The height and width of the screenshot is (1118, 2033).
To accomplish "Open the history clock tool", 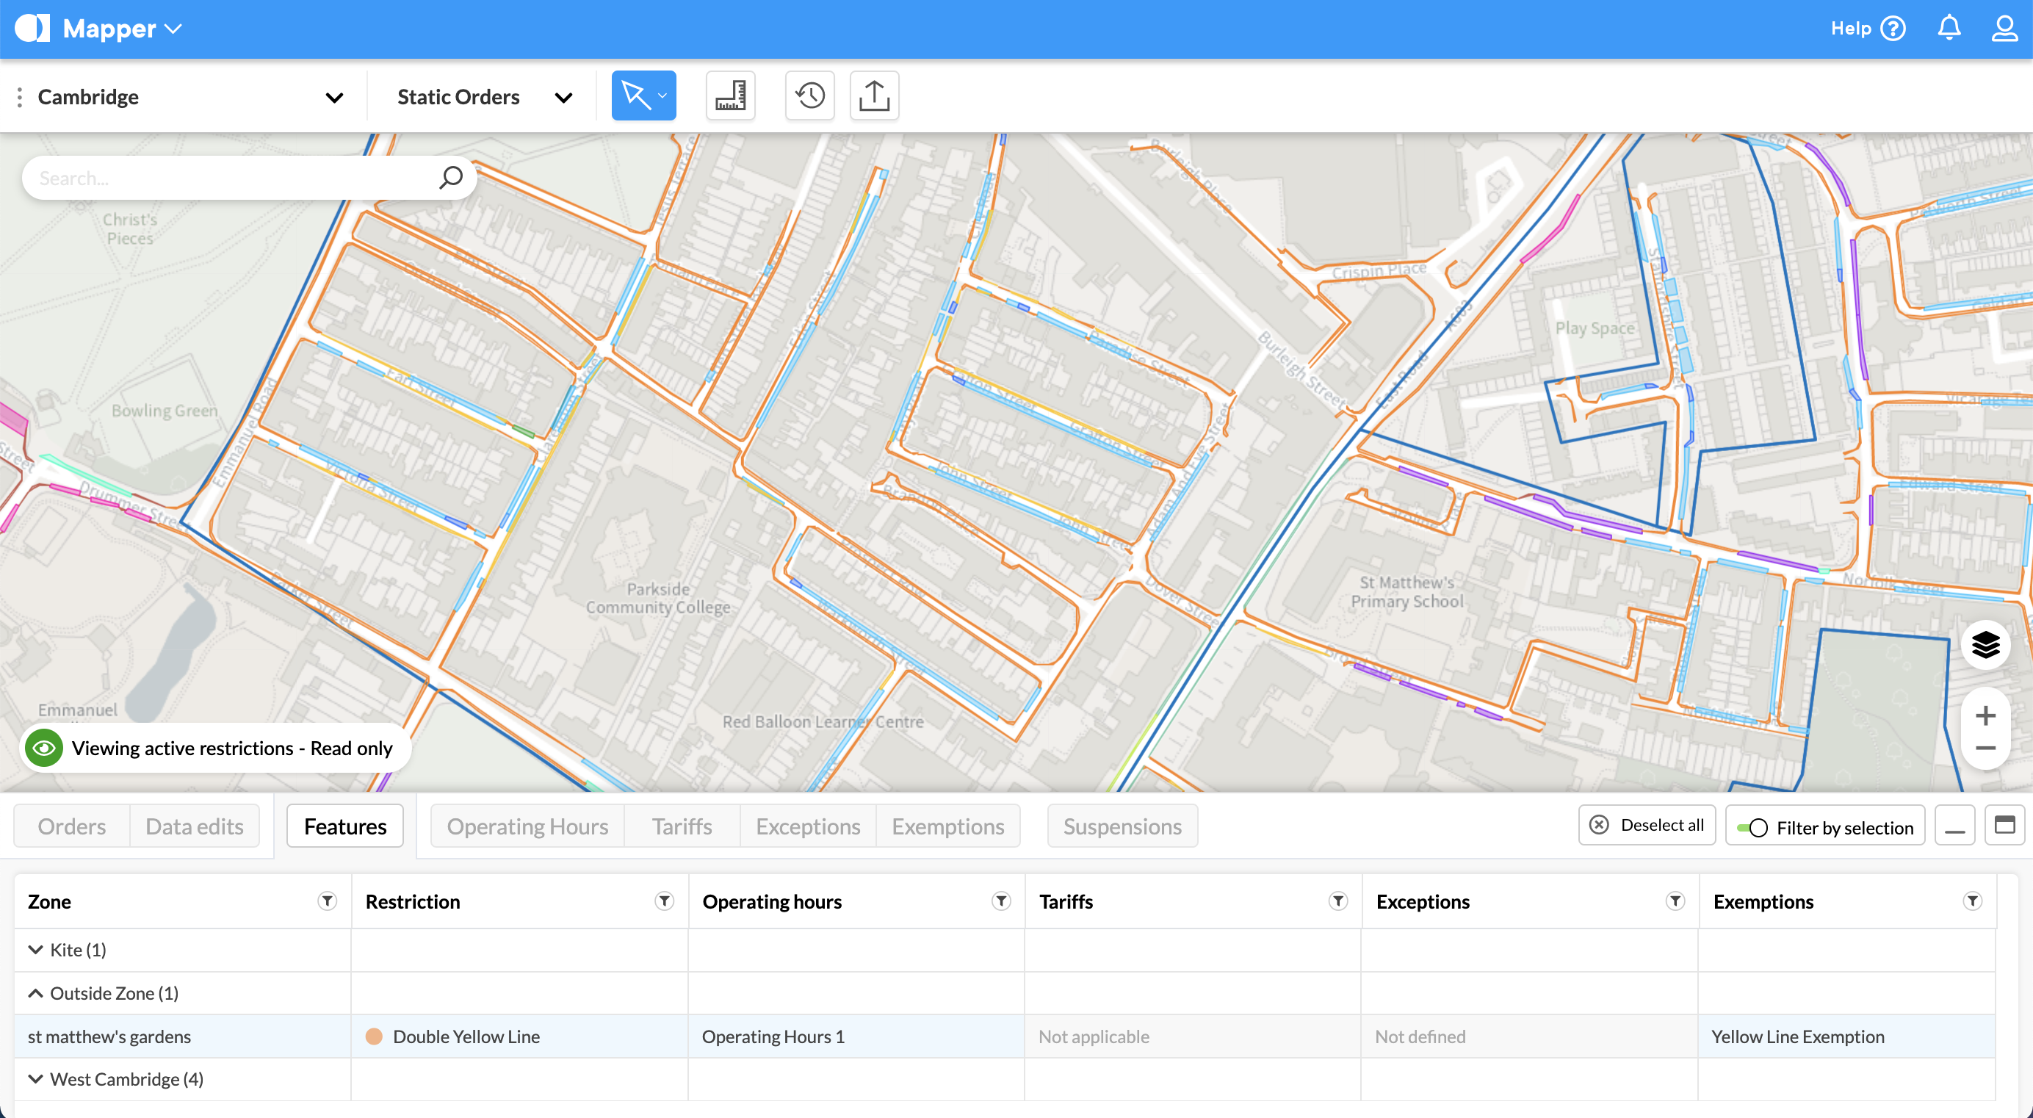I will [x=809, y=96].
